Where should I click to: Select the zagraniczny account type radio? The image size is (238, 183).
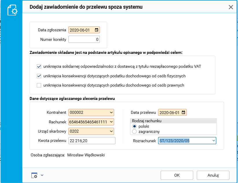(x=134, y=131)
